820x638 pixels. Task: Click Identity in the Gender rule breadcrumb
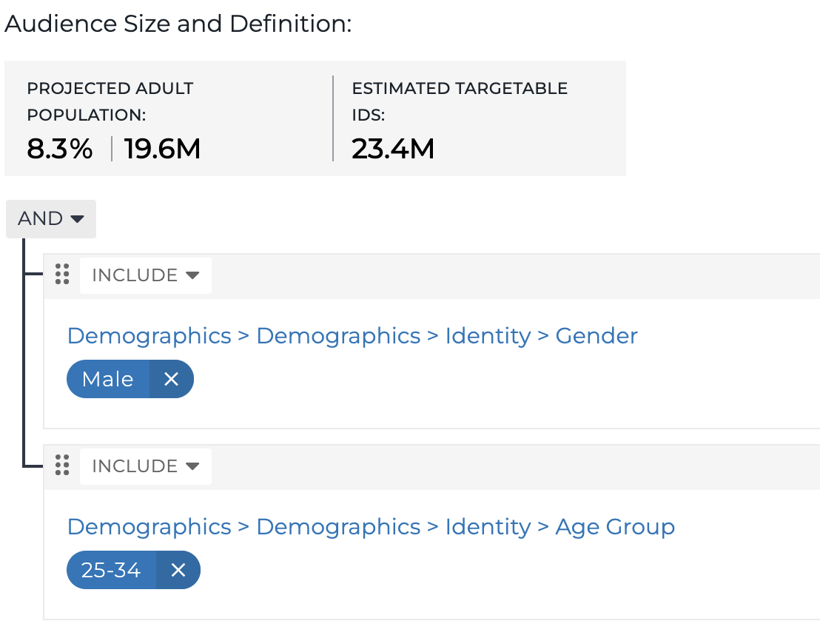[x=488, y=336]
